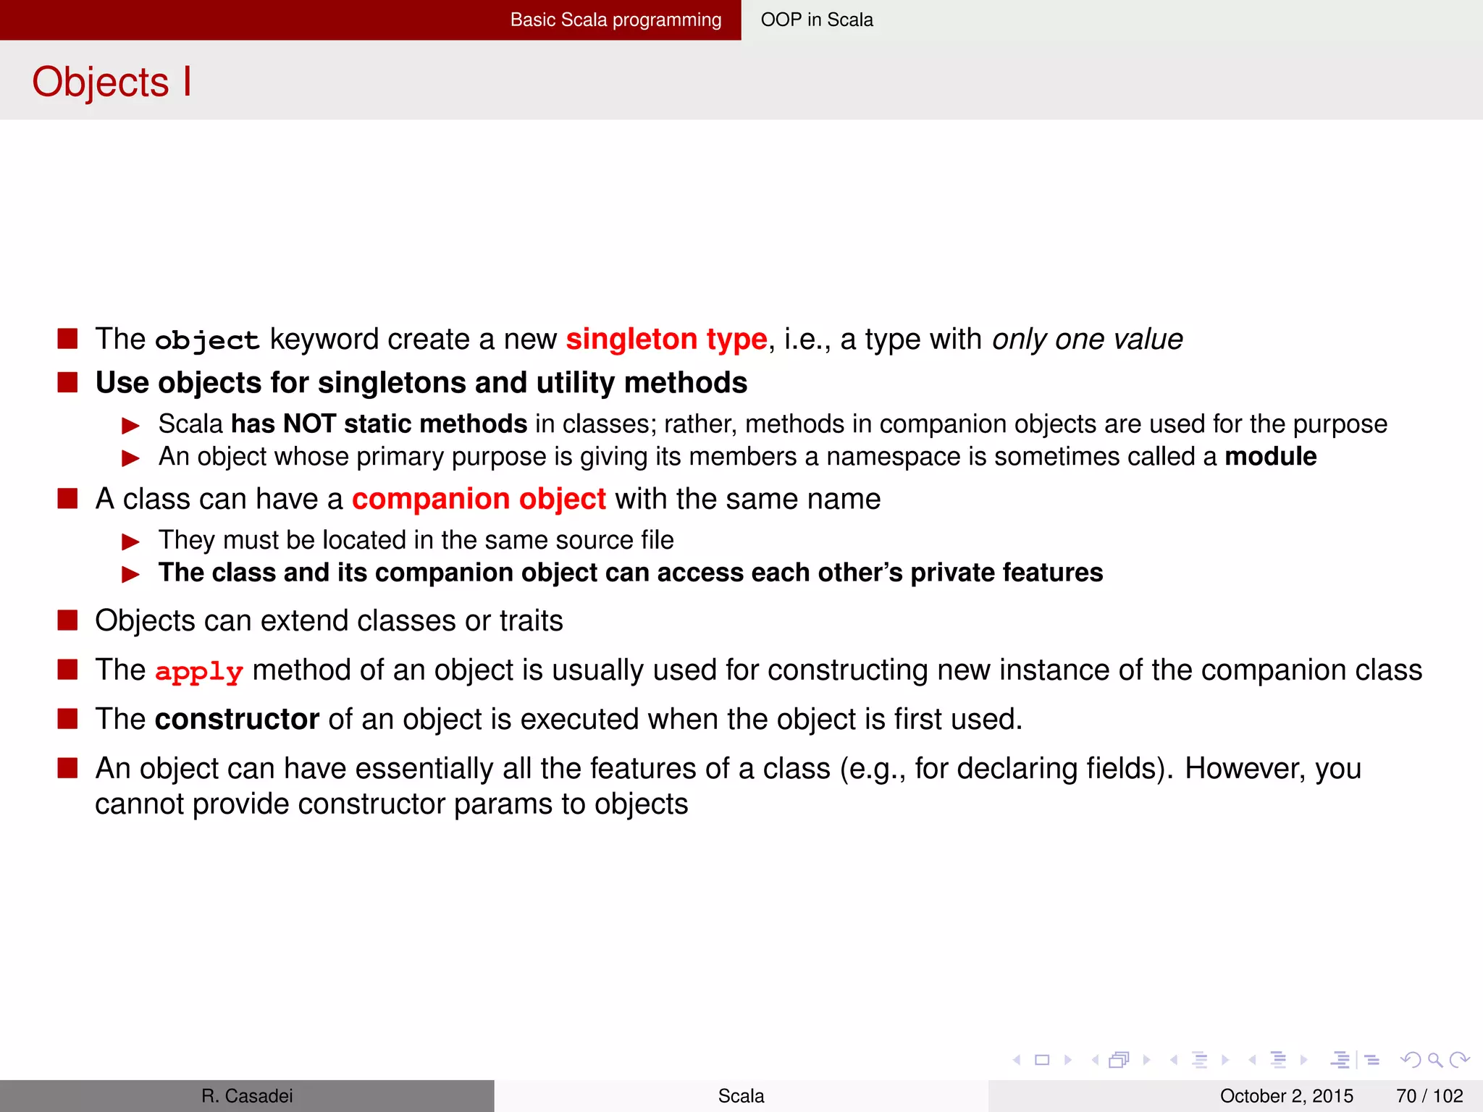Click 'They must be located in the same source file'

coord(416,540)
